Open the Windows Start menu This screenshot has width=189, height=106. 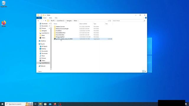pos(2,104)
